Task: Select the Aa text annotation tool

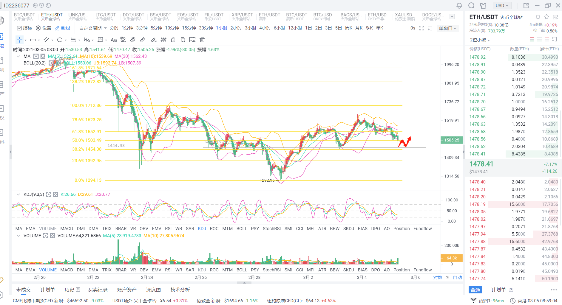Action: (x=114, y=40)
